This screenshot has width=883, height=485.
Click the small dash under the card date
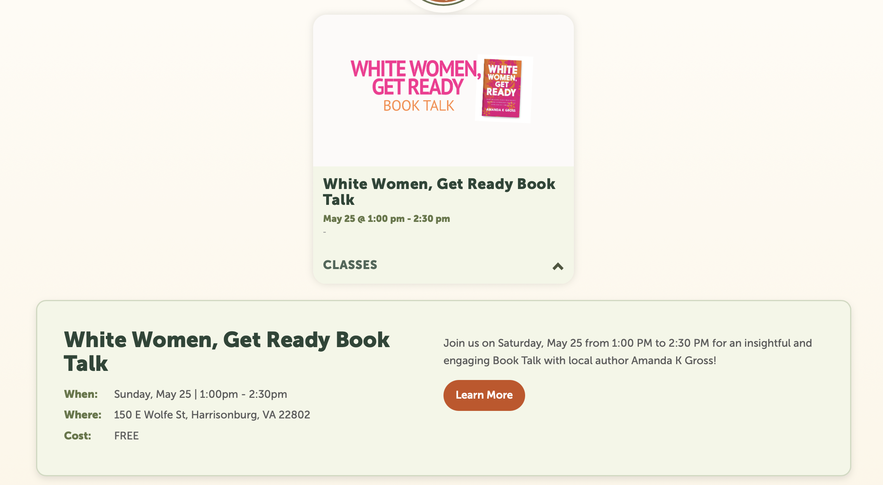click(325, 232)
